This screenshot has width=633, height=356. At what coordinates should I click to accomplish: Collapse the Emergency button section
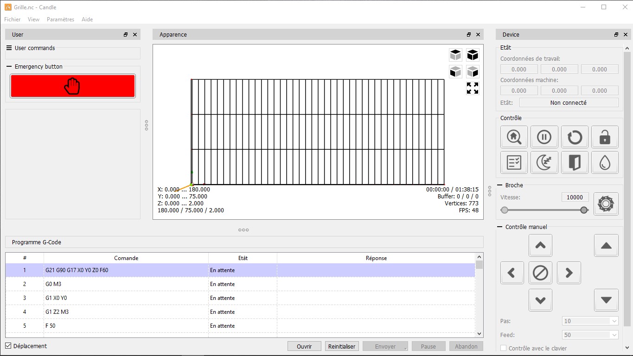pyautogui.click(x=9, y=67)
